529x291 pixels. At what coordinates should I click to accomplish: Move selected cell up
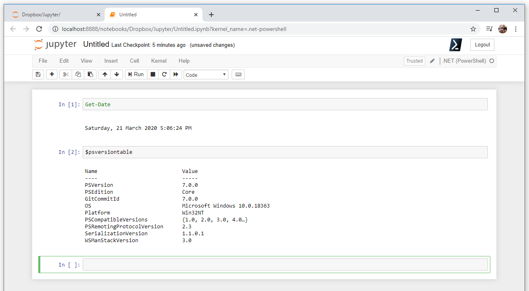click(104, 74)
